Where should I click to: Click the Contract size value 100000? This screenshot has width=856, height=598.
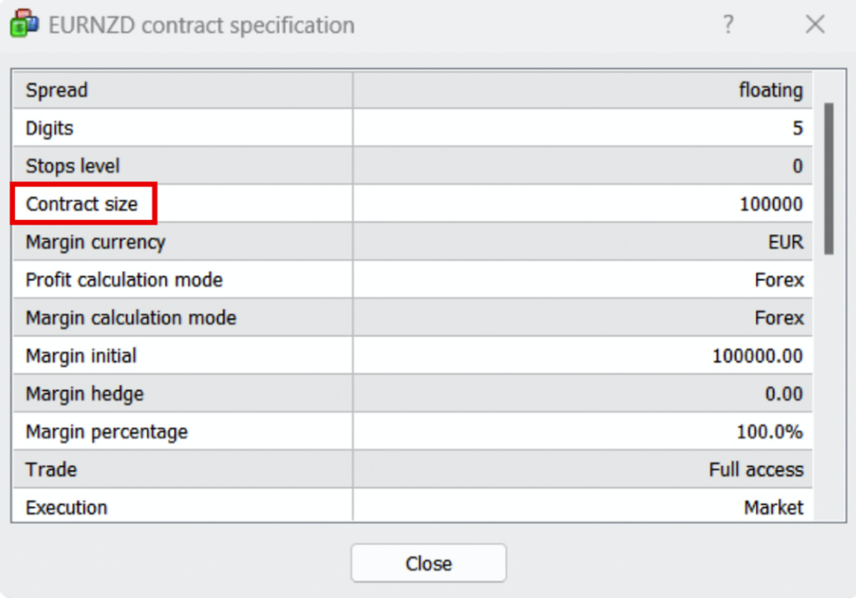pyautogui.click(x=771, y=204)
